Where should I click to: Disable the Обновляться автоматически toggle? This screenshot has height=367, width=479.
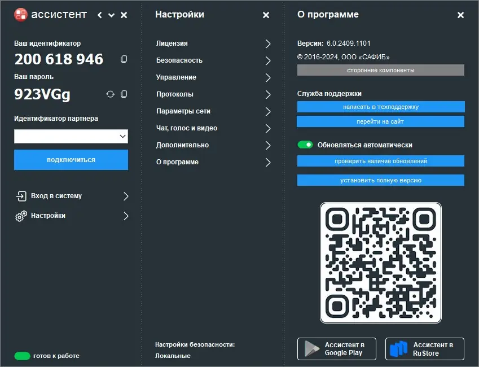pos(305,145)
